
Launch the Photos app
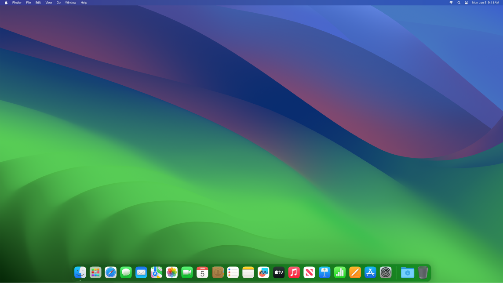click(x=171, y=272)
